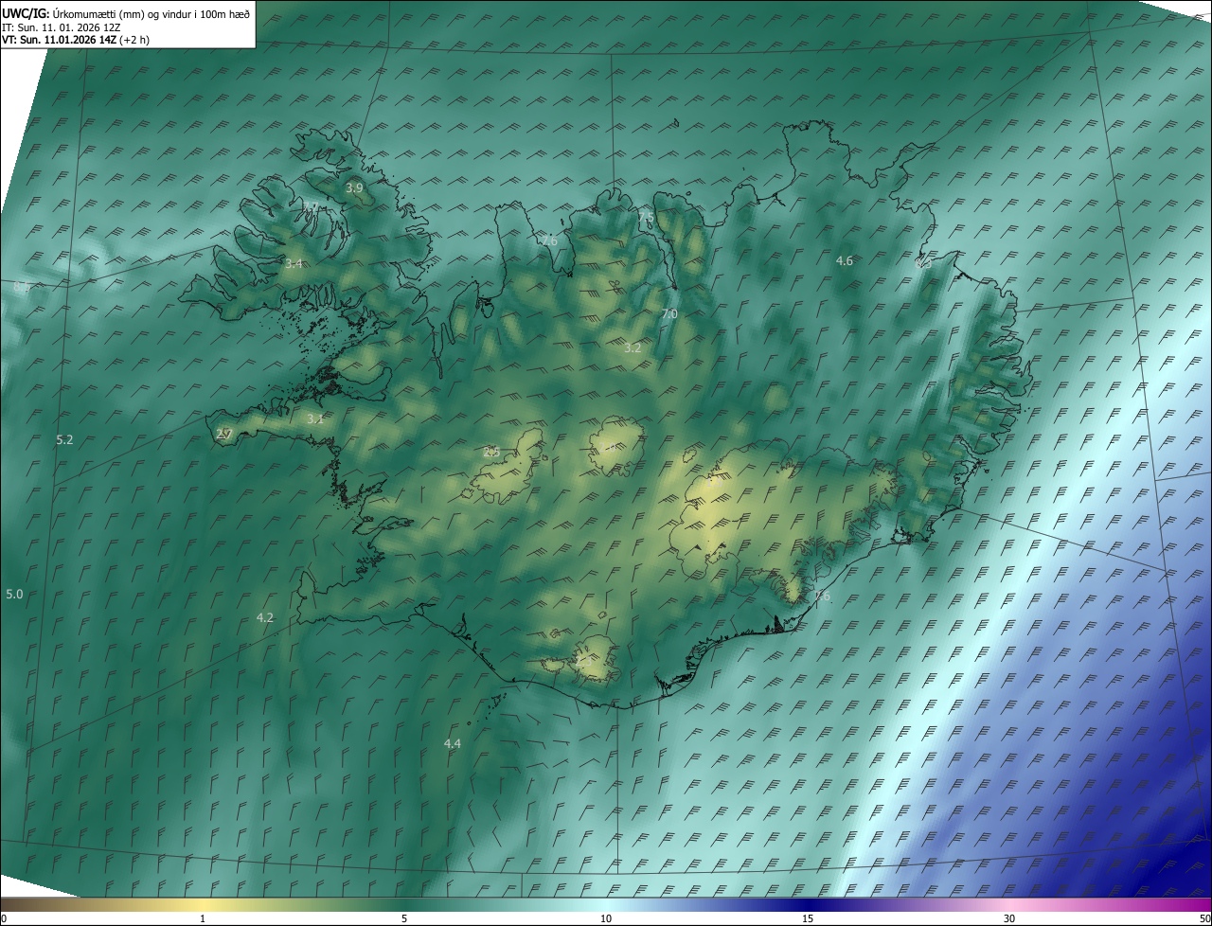
Task: Click the UWC/IG Úrkomumætti title line
Action: pyautogui.click(x=126, y=13)
